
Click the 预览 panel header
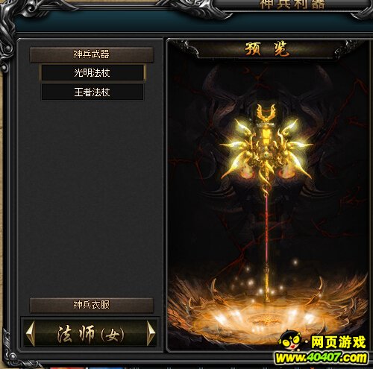coord(266,48)
